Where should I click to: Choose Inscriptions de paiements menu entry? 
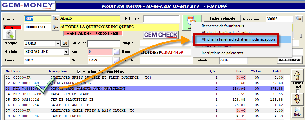coord(222,53)
